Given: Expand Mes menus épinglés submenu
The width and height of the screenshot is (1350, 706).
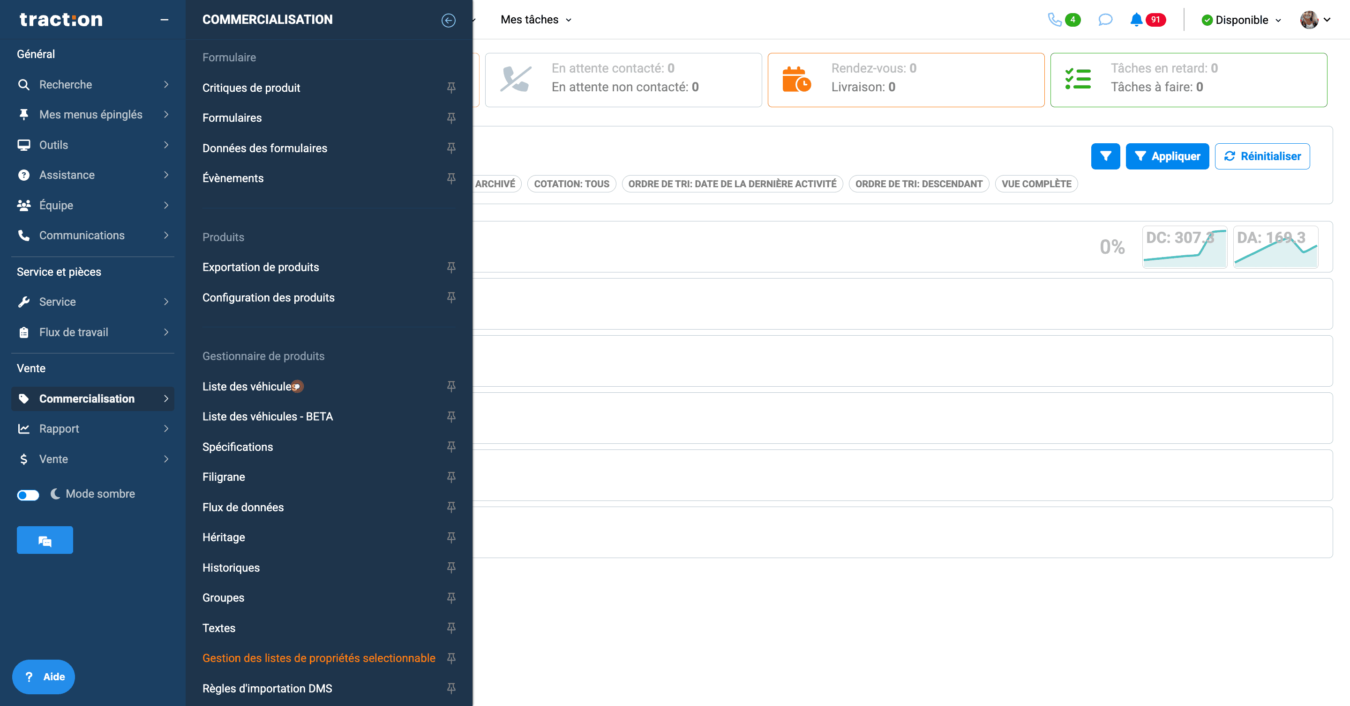Looking at the screenshot, I should pos(93,115).
